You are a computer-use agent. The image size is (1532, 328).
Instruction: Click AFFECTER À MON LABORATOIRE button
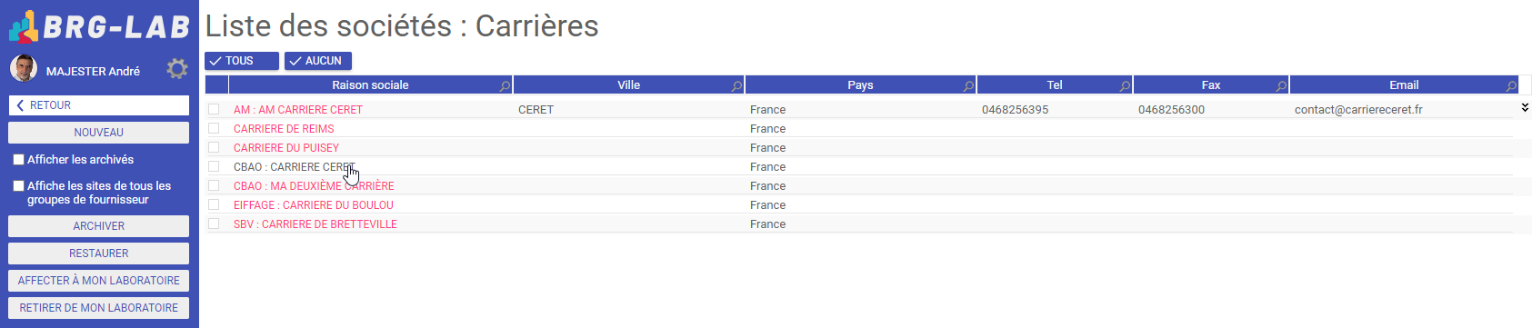(98, 281)
